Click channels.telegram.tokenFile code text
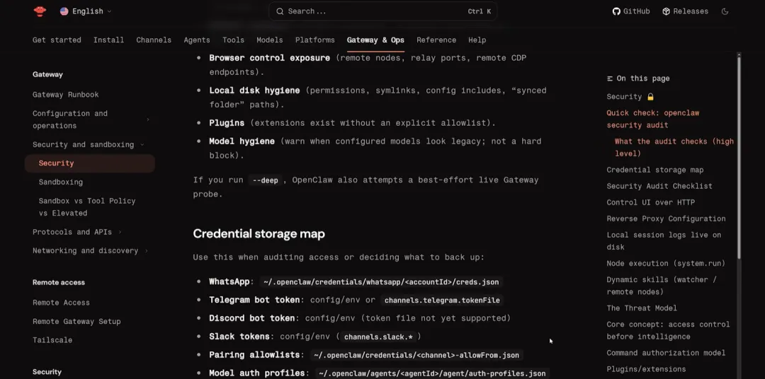Viewport: 765px width, 379px height. (442, 301)
